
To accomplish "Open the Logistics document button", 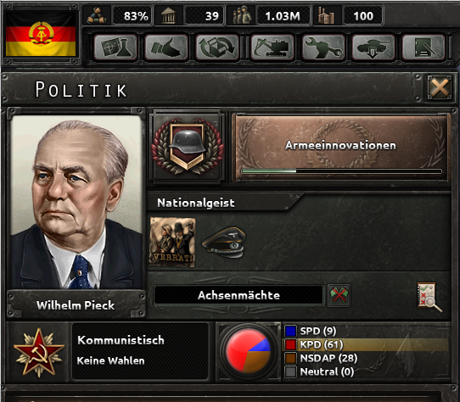I will click(424, 47).
